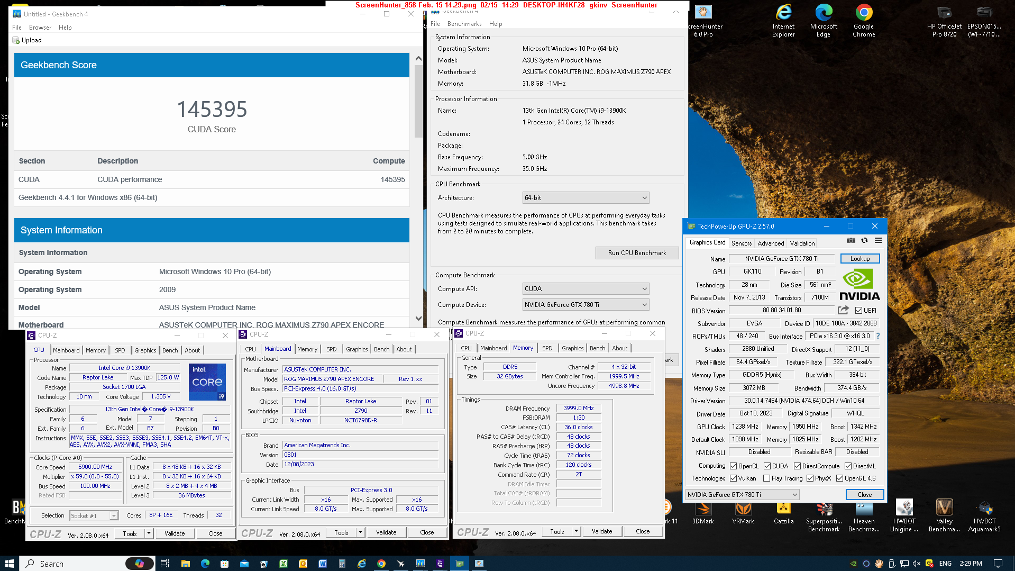Open CPU-Z Socket #1 selection dropdown

coord(94,516)
